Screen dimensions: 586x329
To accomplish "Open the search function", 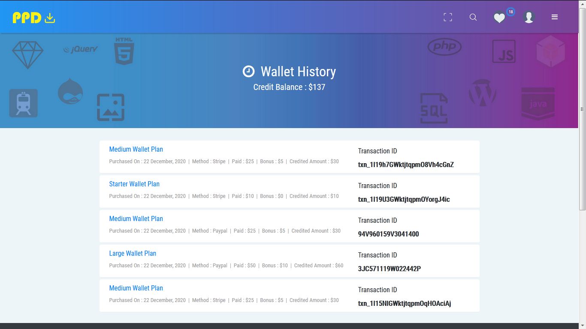I will coord(473,17).
